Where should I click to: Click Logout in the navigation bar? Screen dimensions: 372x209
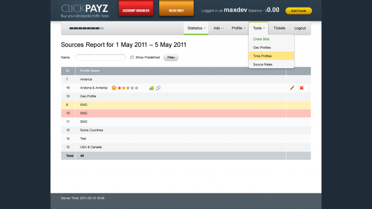(x=300, y=28)
